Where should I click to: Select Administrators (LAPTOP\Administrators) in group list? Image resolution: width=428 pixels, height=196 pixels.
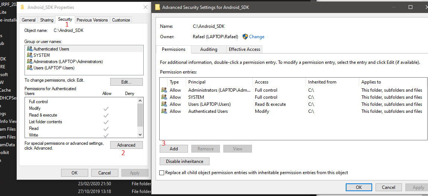point(84,62)
